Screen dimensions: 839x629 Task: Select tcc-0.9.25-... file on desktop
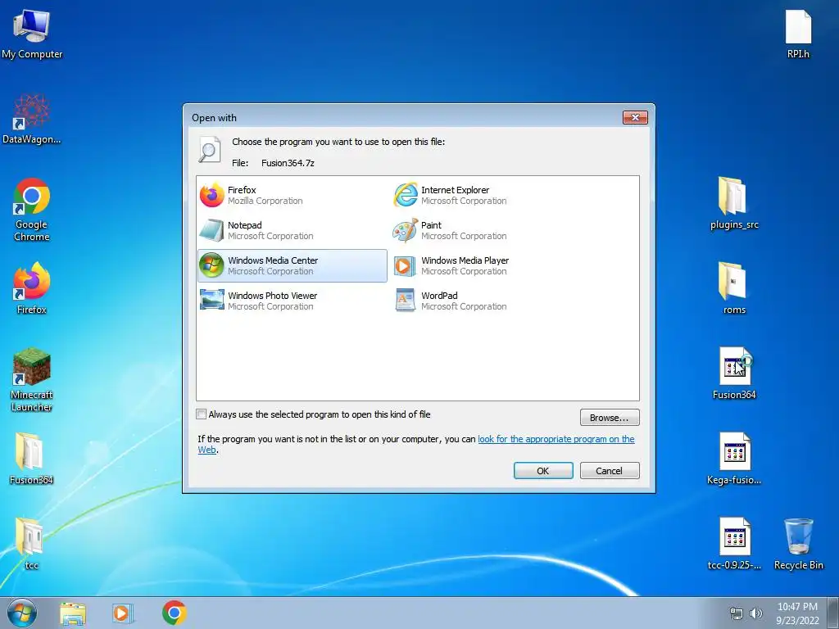pos(734,544)
